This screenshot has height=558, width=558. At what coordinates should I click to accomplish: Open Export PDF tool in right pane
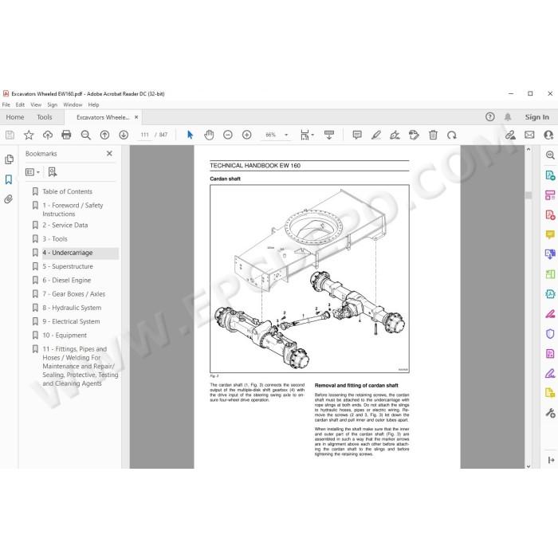550,175
